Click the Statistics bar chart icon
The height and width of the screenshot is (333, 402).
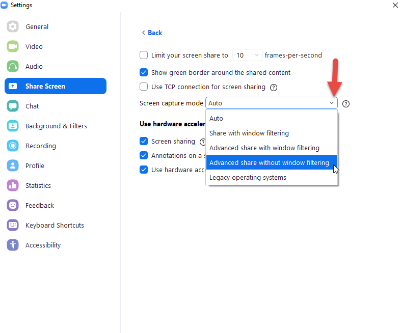[13, 185]
